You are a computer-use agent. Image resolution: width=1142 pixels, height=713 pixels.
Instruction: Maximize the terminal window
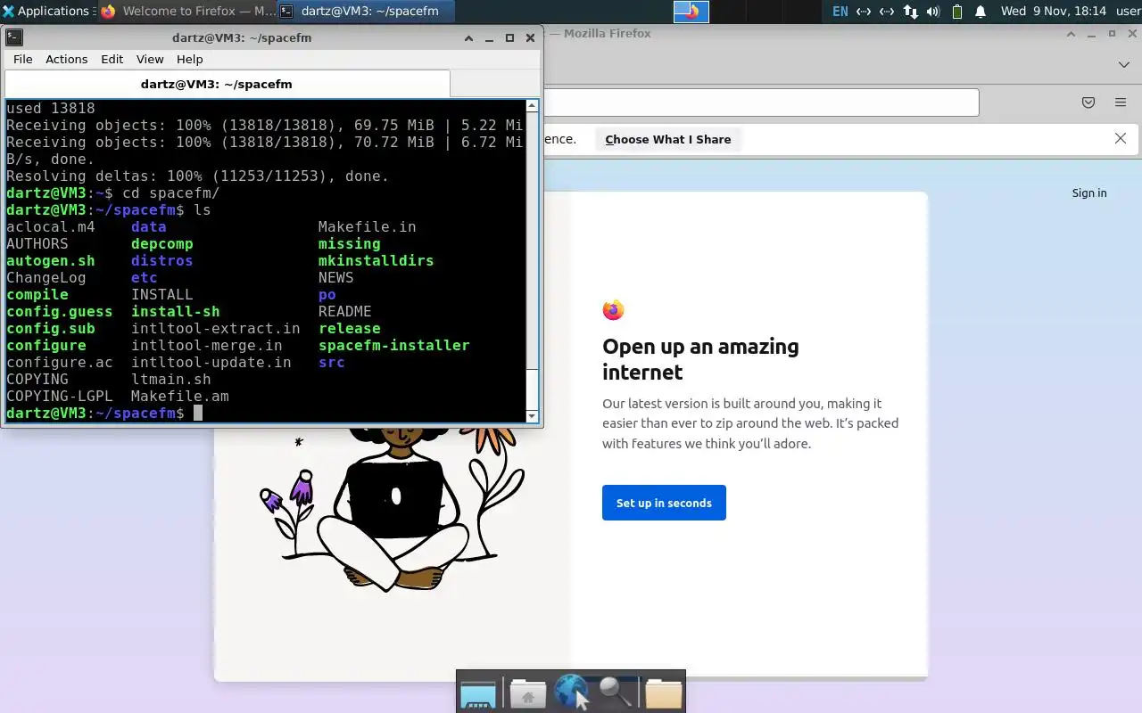pyautogui.click(x=509, y=37)
